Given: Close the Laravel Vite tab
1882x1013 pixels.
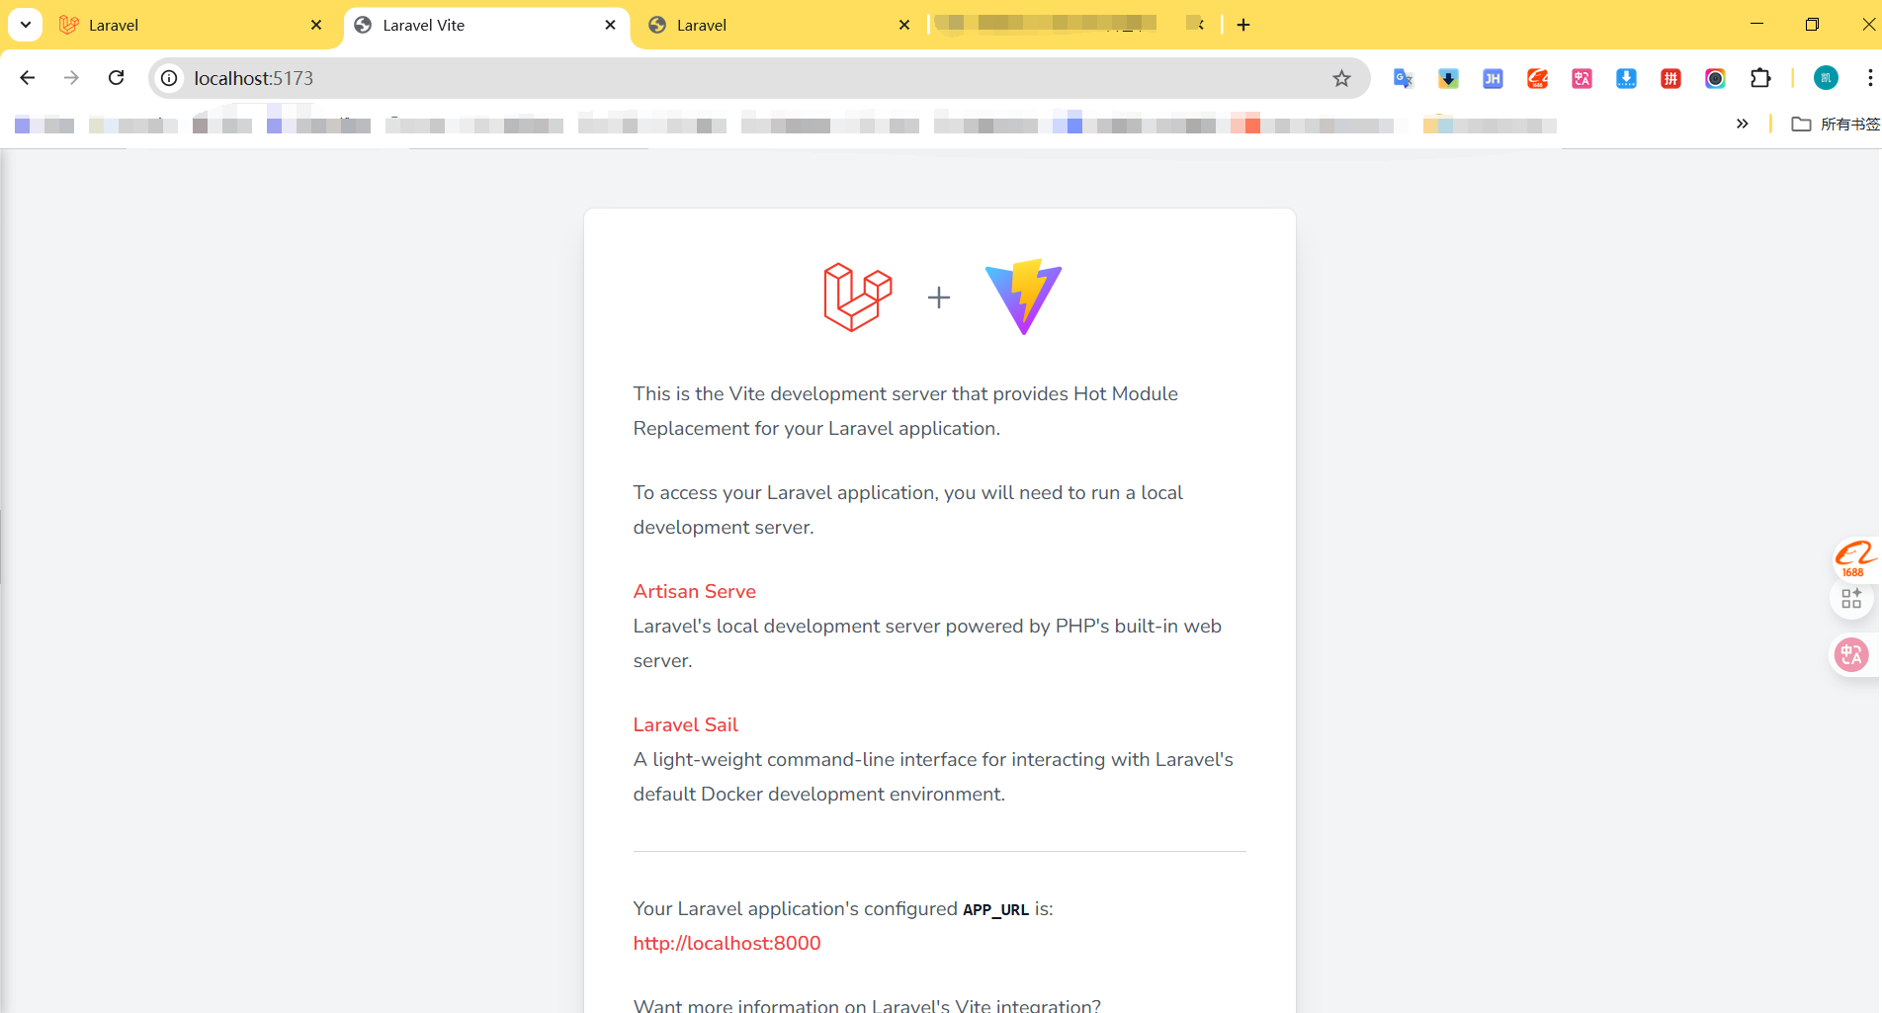Looking at the screenshot, I should pos(610,25).
